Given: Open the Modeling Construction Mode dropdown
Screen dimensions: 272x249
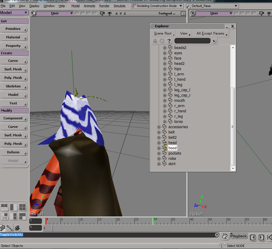Looking at the screenshot, I should 157,6.
